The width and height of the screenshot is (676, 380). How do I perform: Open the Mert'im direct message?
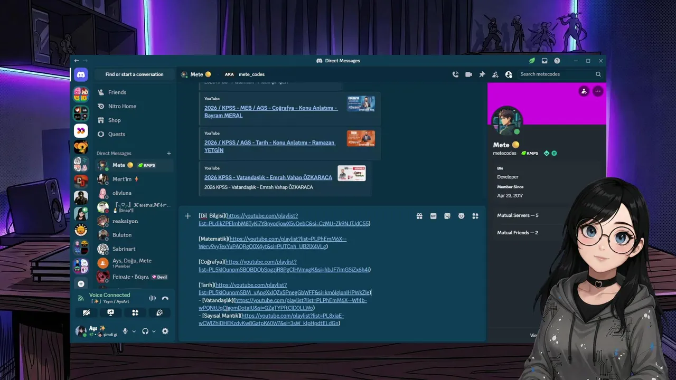pos(135,179)
